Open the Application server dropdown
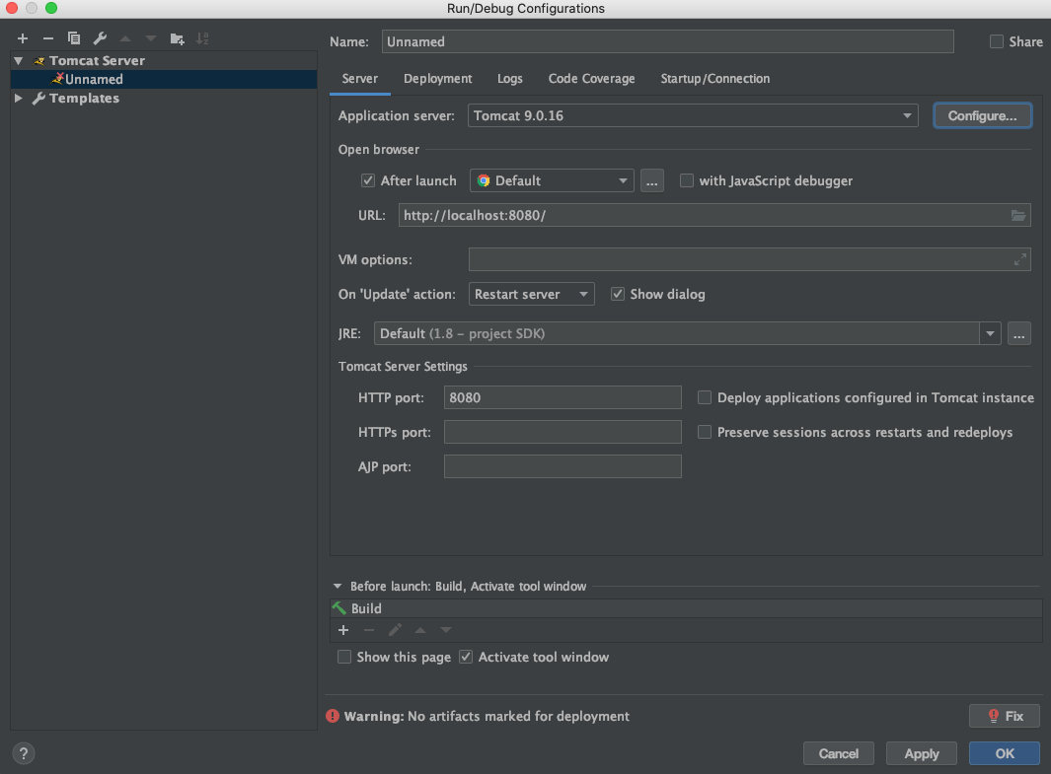The height and width of the screenshot is (774, 1051). click(693, 115)
